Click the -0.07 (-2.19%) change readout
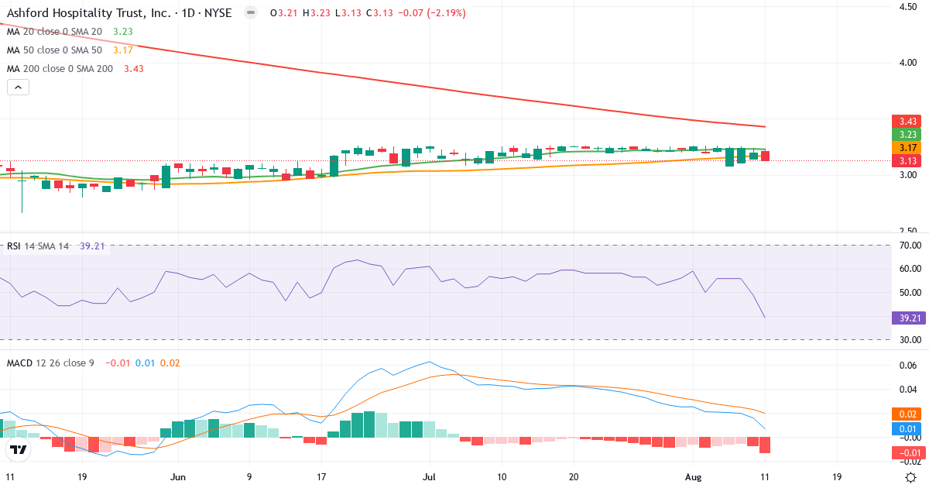The width and height of the screenshot is (929, 488). pyautogui.click(x=434, y=14)
